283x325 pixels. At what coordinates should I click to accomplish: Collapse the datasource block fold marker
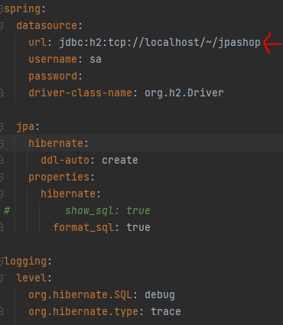pyautogui.click(x=2, y=26)
